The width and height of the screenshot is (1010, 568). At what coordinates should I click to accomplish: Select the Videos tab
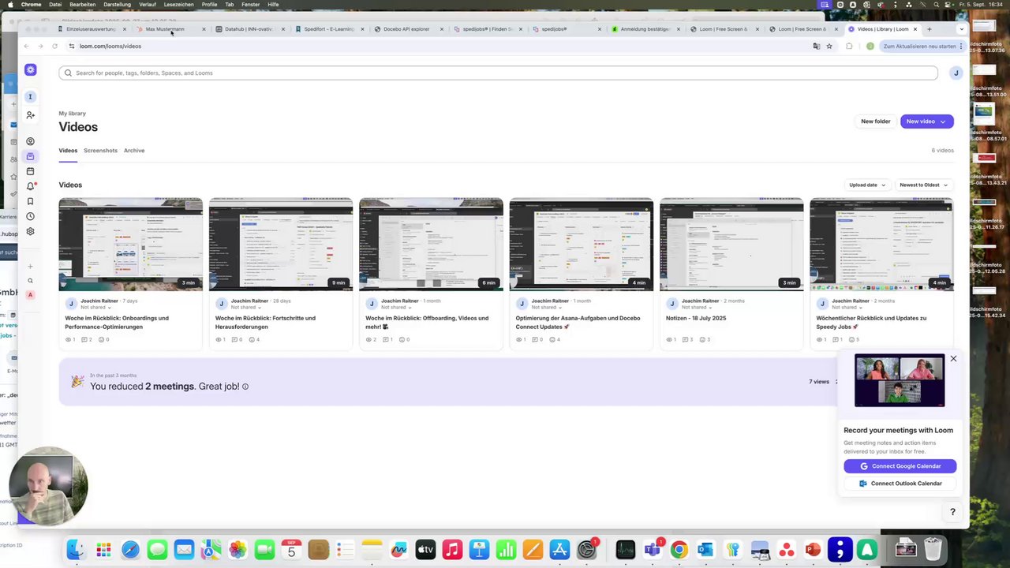[68, 151]
